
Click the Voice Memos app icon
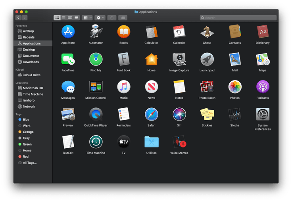point(179,142)
